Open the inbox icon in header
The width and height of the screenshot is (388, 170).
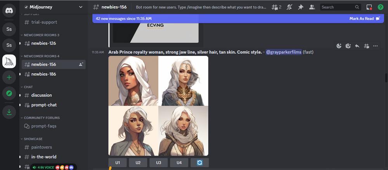click(369, 7)
